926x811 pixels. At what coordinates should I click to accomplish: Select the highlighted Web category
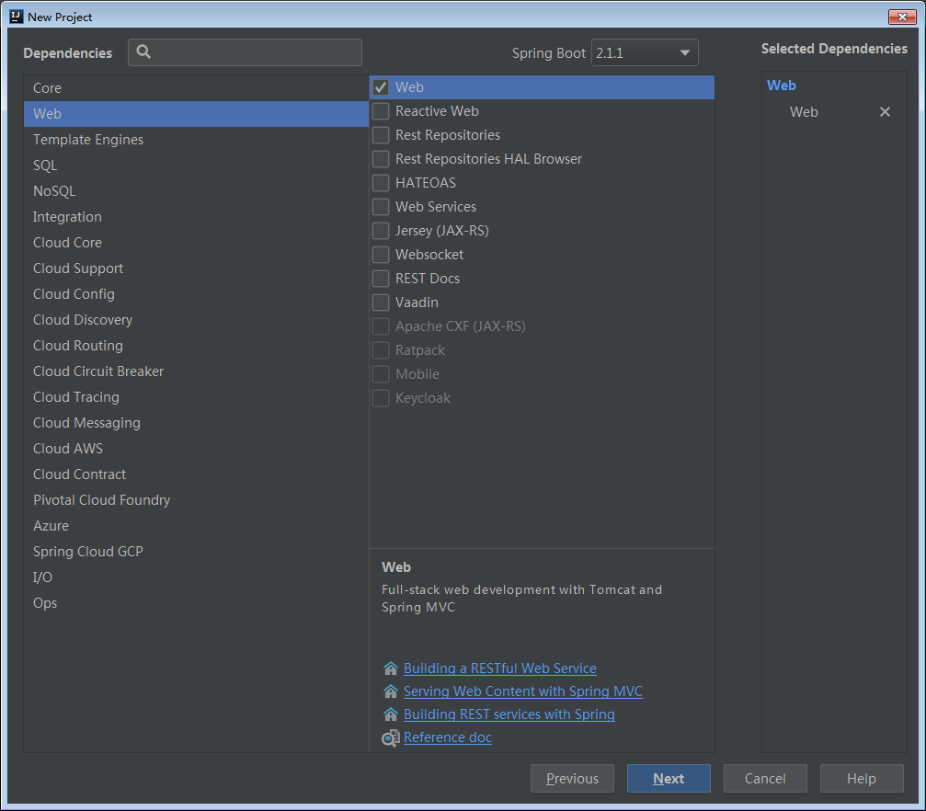[196, 114]
